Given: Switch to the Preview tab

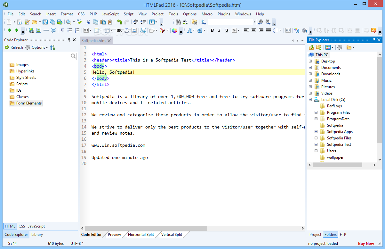Looking at the screenshot, I should (x=114, y=235).
